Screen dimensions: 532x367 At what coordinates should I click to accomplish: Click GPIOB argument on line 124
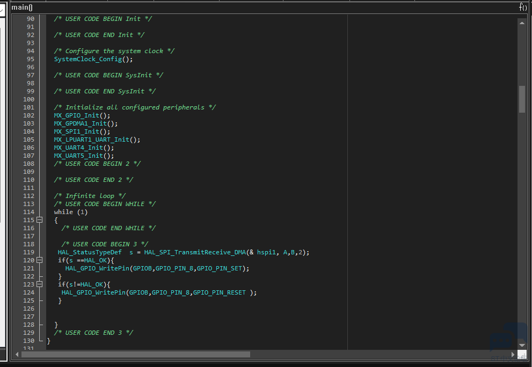[x=139, y=292]
